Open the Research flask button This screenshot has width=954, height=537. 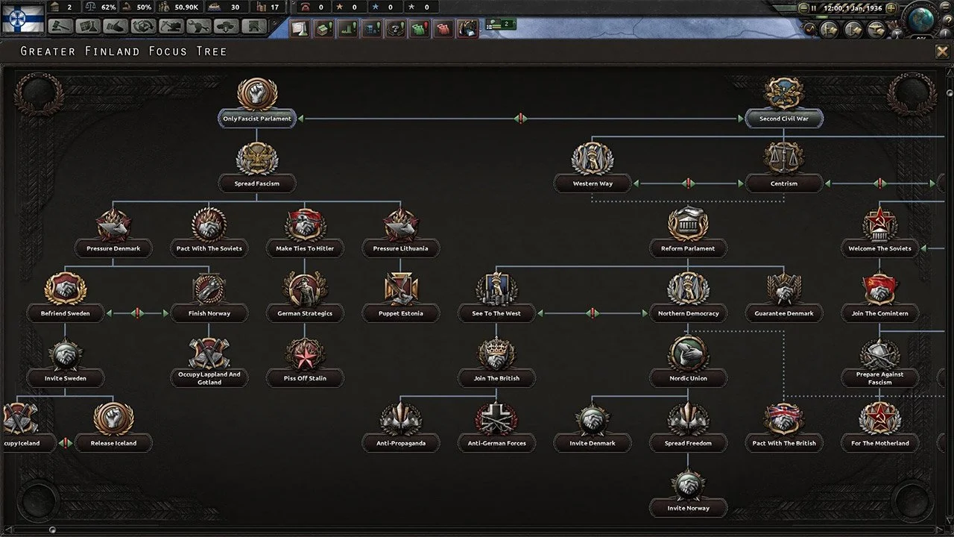(x=89, y=26)
